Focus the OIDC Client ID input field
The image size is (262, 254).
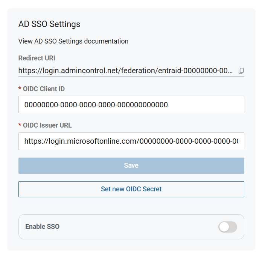131,105
